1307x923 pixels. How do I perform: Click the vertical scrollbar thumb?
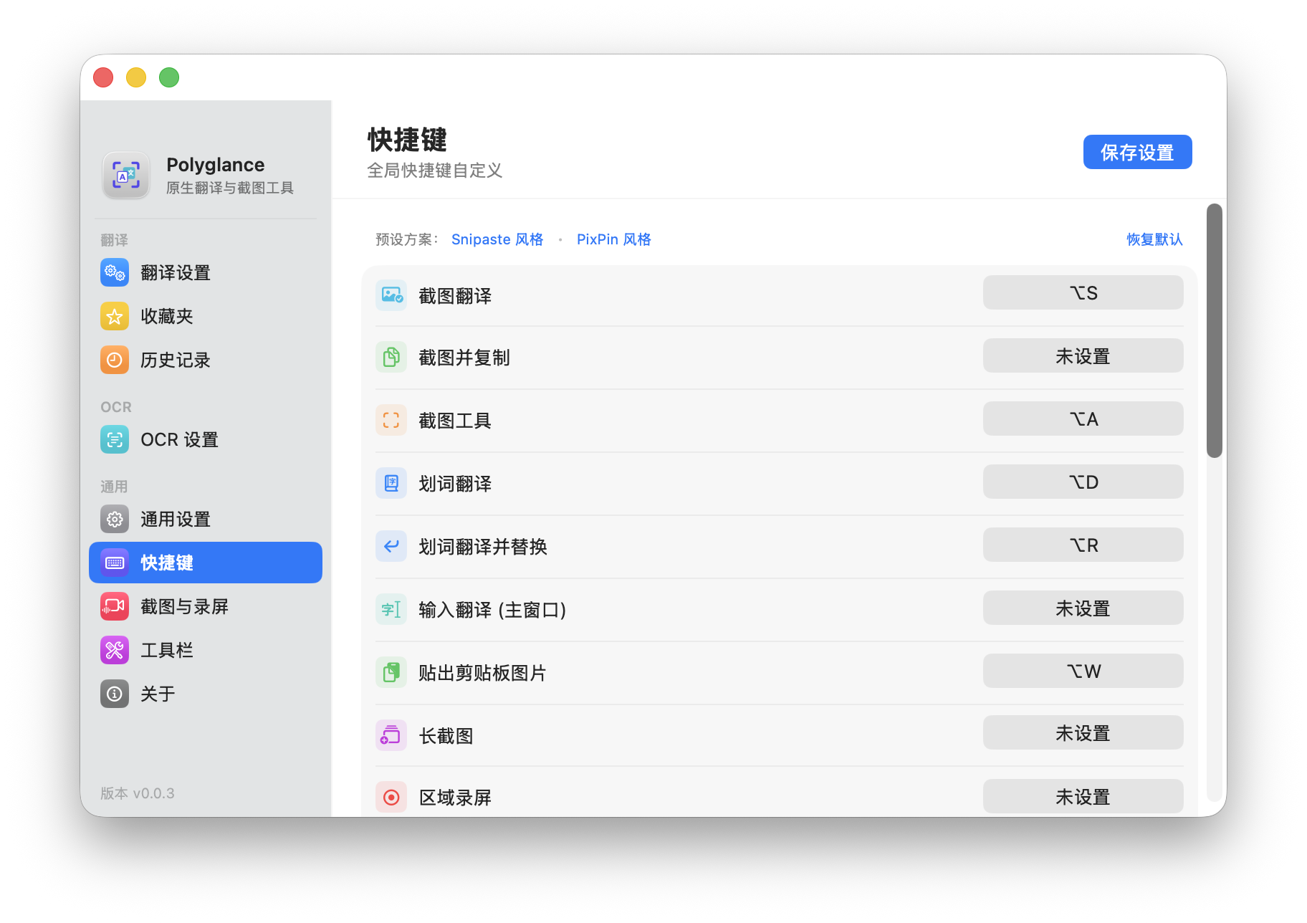click(1214, 330)
